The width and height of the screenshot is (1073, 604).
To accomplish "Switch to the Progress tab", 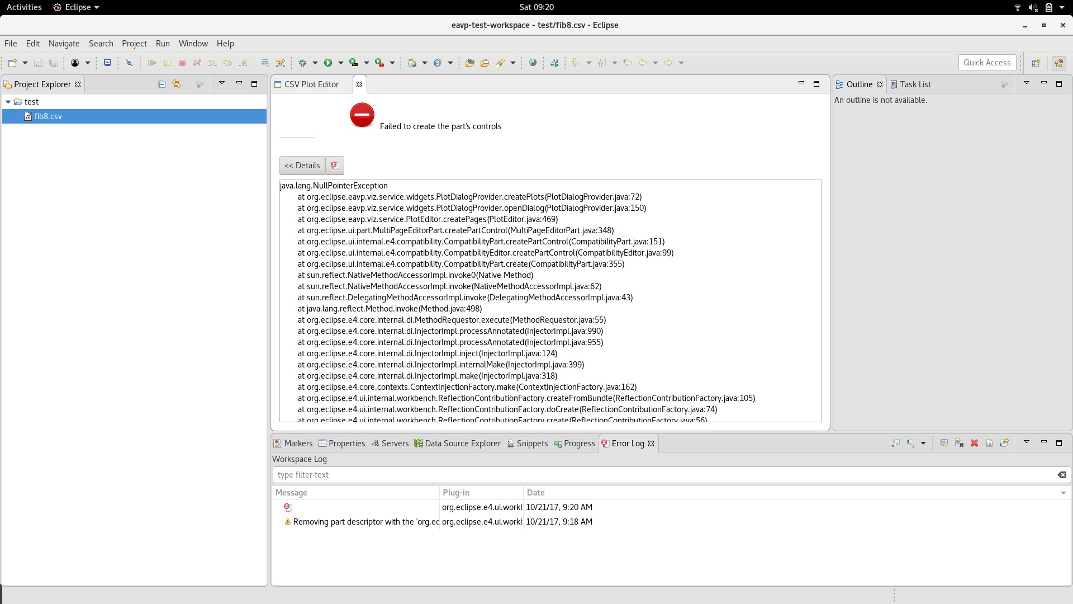I will click(x=575, y=443).
